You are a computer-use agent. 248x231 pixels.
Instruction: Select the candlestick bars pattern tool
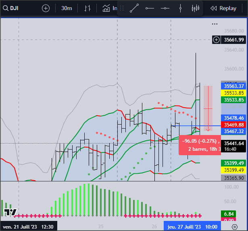(196, 8)
